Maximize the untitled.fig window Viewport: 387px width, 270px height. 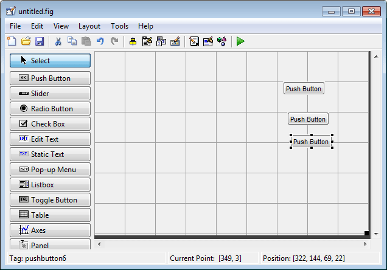(351, 12)
